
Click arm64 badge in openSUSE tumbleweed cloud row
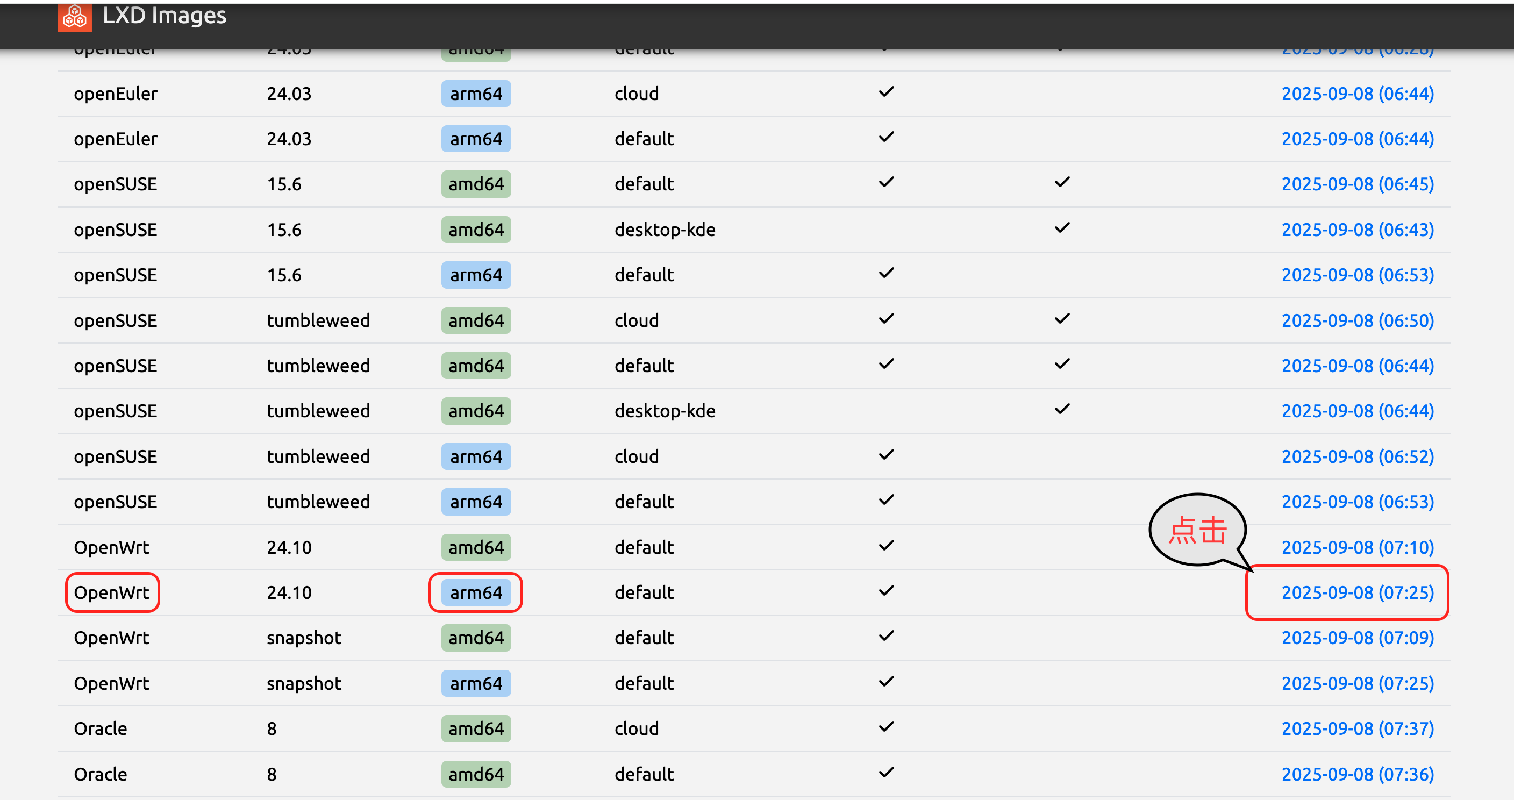(x=475, y=457)
